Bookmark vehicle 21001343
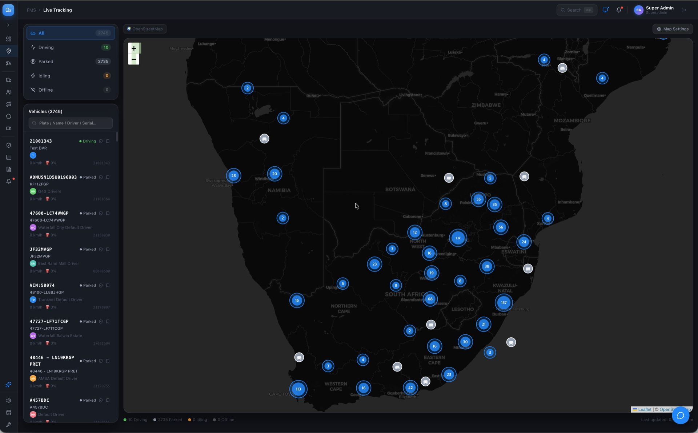698x433 pixels. 108,141
